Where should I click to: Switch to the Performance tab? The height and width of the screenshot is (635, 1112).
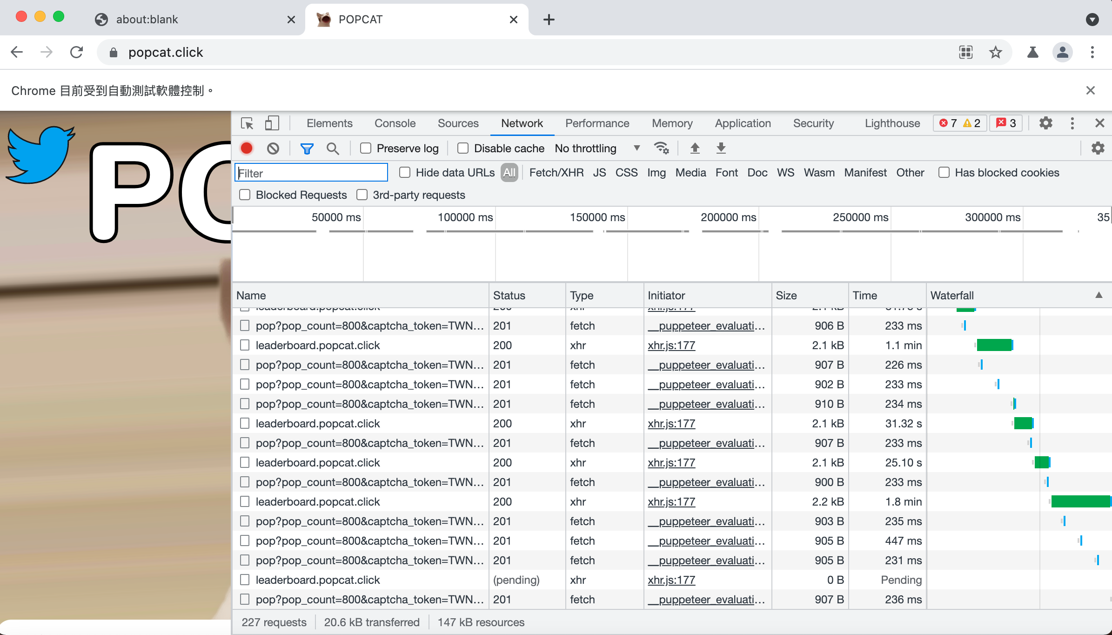597,123
